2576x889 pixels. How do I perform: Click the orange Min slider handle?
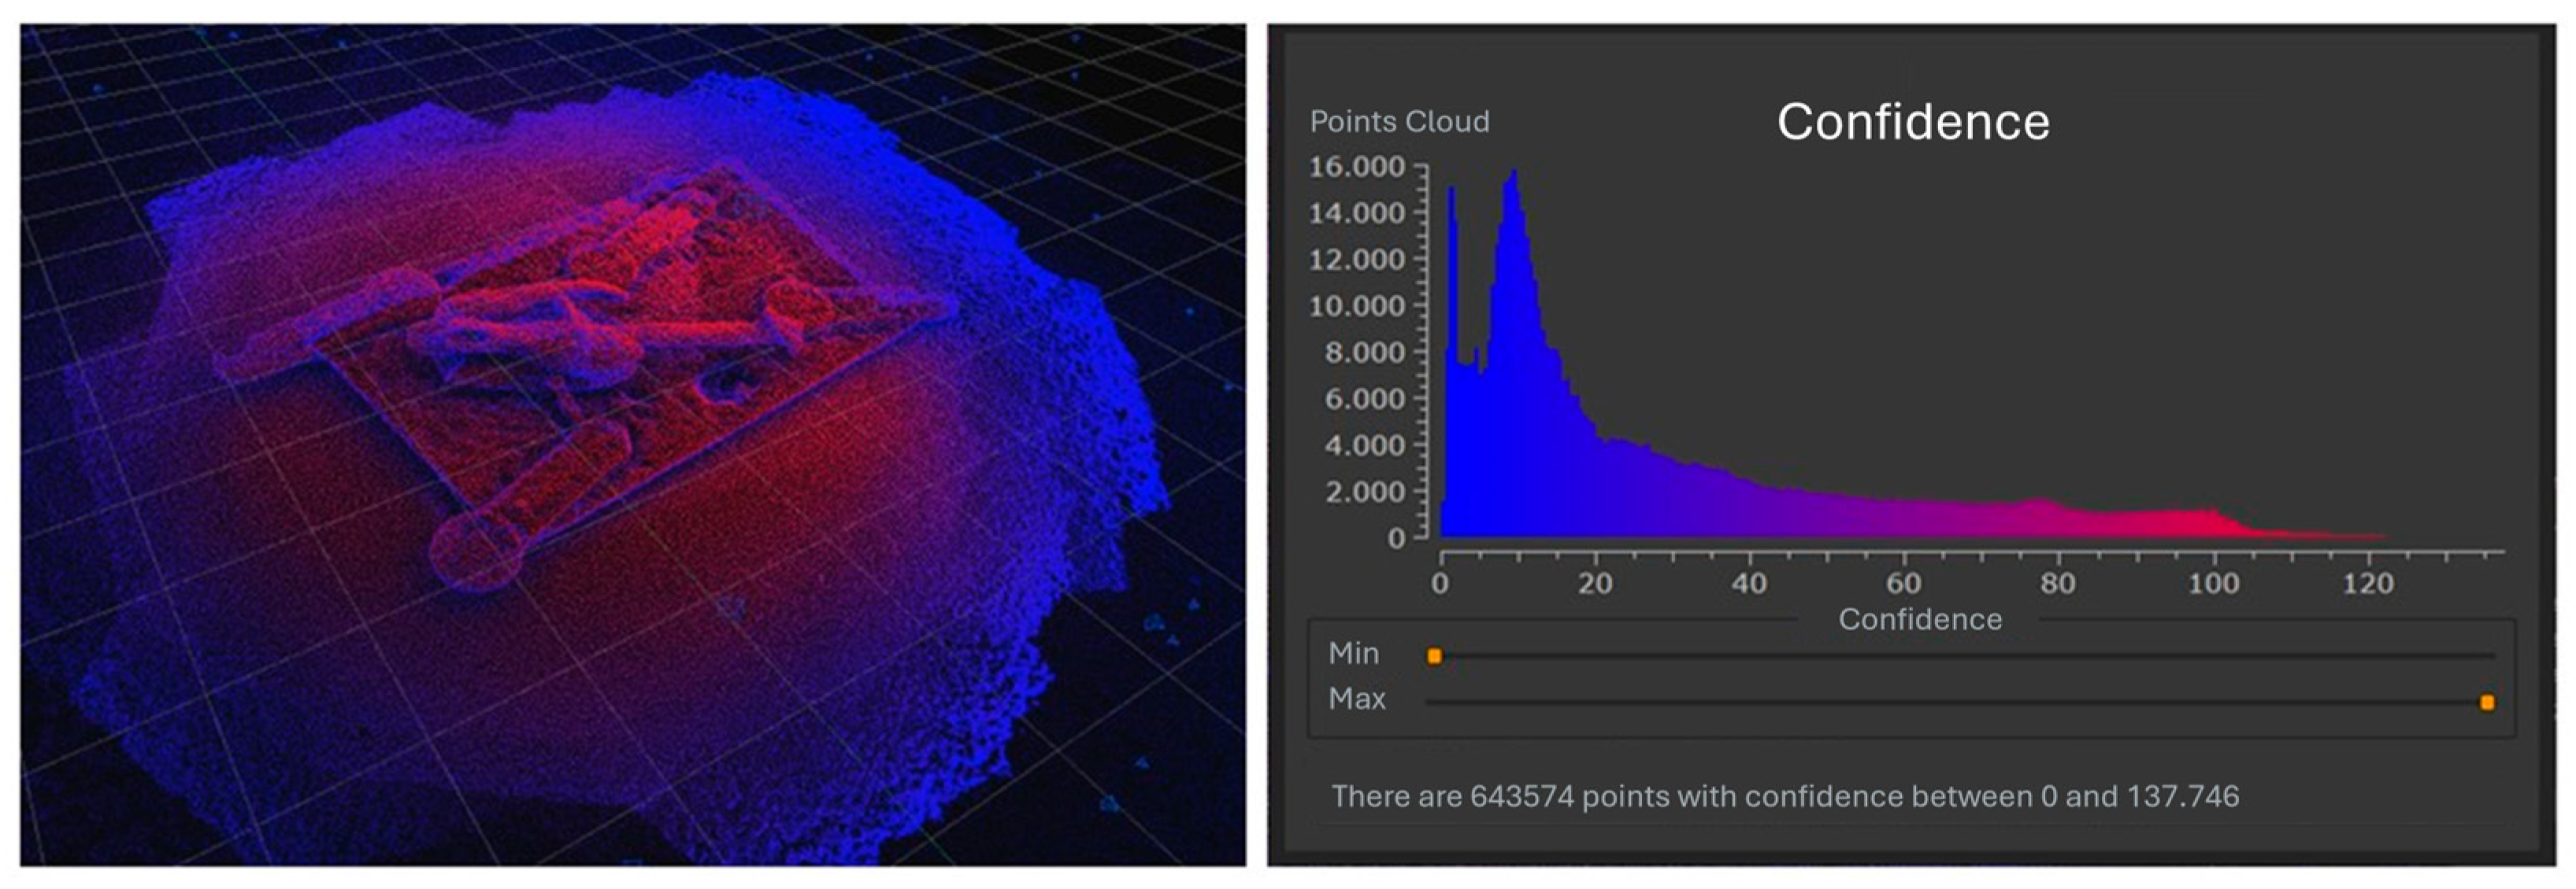[1434, 656]
